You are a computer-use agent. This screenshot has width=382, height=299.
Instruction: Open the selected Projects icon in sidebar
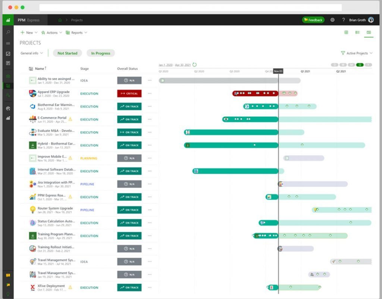8,86
